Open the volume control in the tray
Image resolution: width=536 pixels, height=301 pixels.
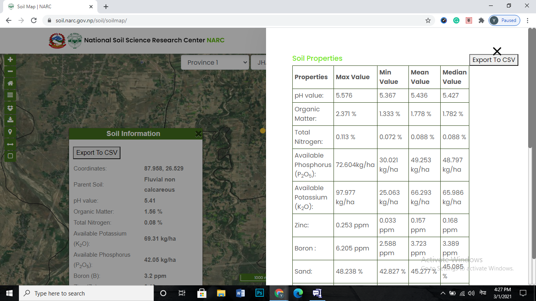click(x=471, y=293)
